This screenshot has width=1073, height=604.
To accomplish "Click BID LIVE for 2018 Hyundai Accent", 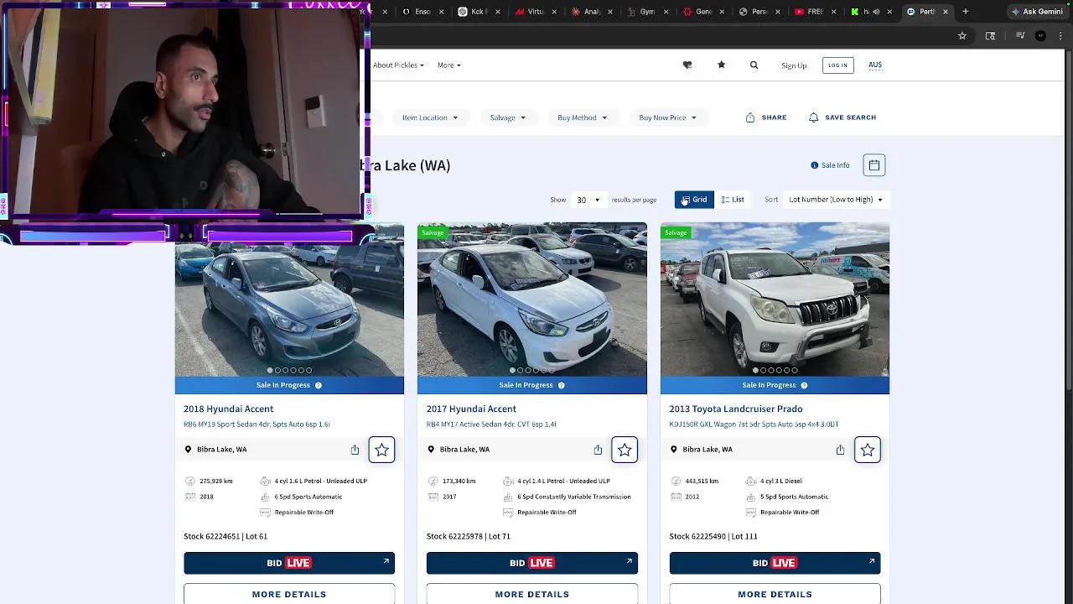I will tap(289, 563).
